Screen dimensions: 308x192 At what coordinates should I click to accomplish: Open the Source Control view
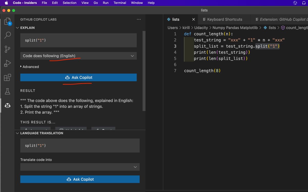(x=7, y=49)
